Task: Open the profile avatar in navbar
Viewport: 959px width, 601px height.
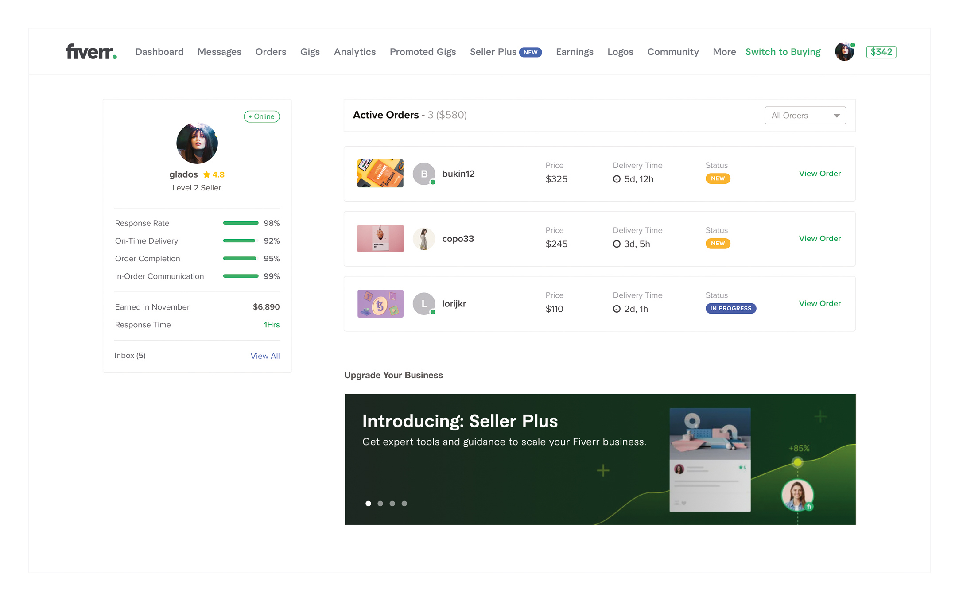Action: click(x=844, y=52)
